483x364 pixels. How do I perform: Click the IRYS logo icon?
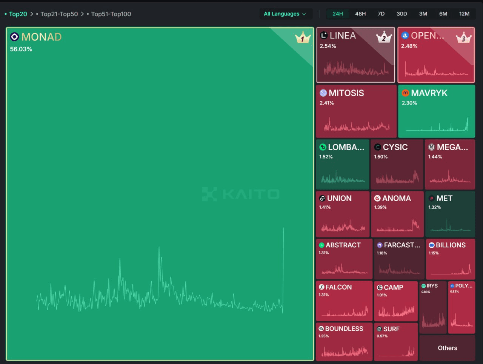click(x=423, y=286)
